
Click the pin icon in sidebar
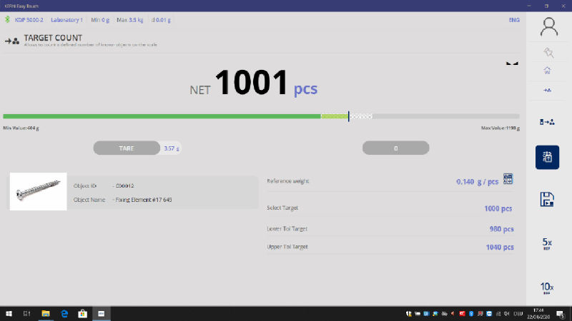(548, 53)
